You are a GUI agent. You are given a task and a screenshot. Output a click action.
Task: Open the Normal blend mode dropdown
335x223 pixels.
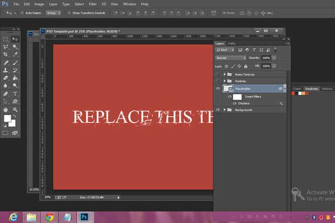coord(230,57)
